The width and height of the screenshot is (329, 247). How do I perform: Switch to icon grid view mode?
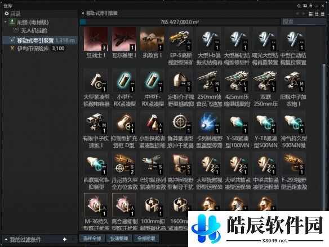tap(311, 14)
